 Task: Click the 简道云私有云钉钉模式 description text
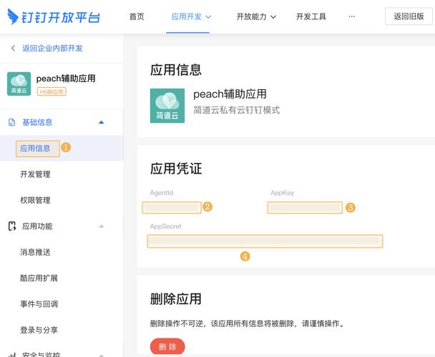[x=237, y=110]
